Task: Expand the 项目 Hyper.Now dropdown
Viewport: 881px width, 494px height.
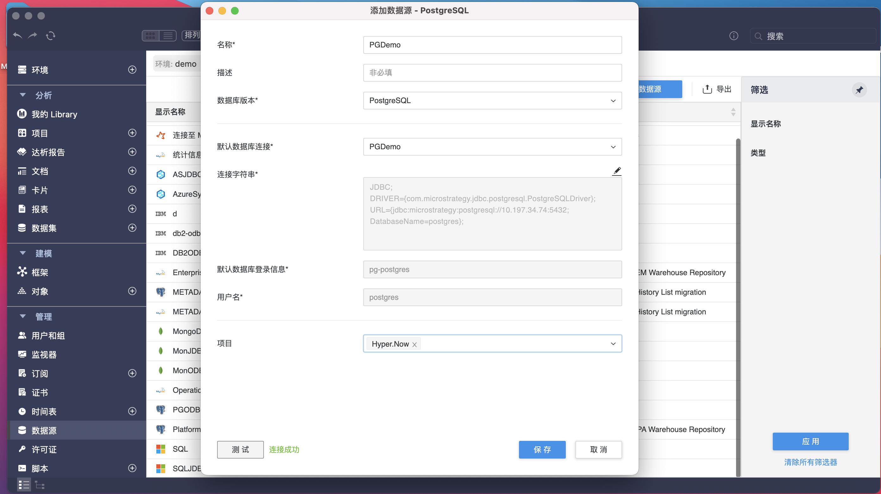Action: point(613,343)
